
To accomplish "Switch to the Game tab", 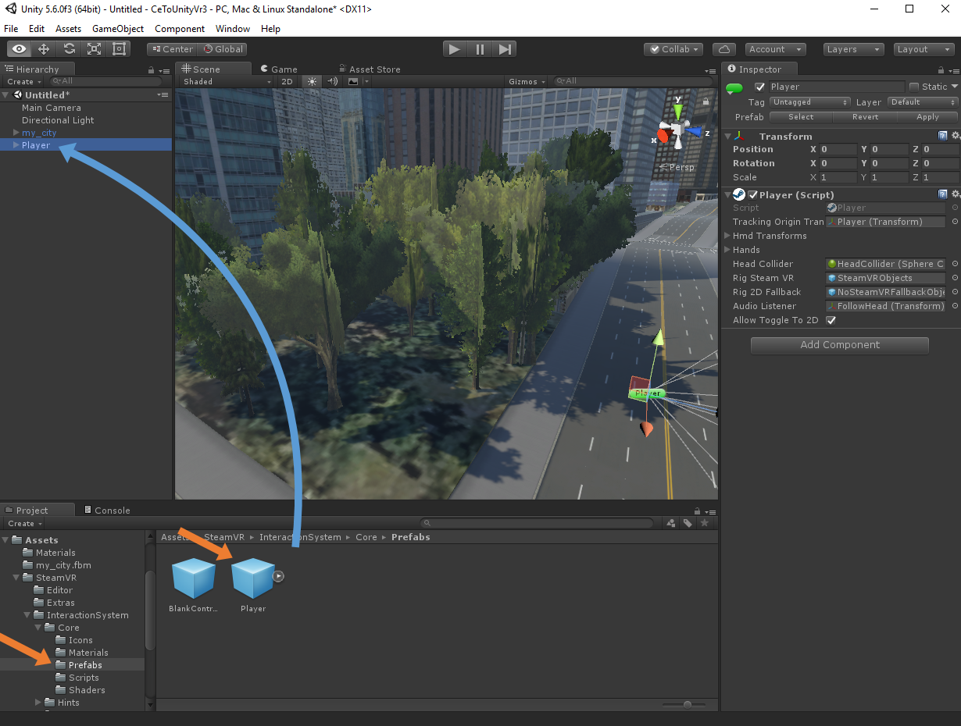I will 279,69.
